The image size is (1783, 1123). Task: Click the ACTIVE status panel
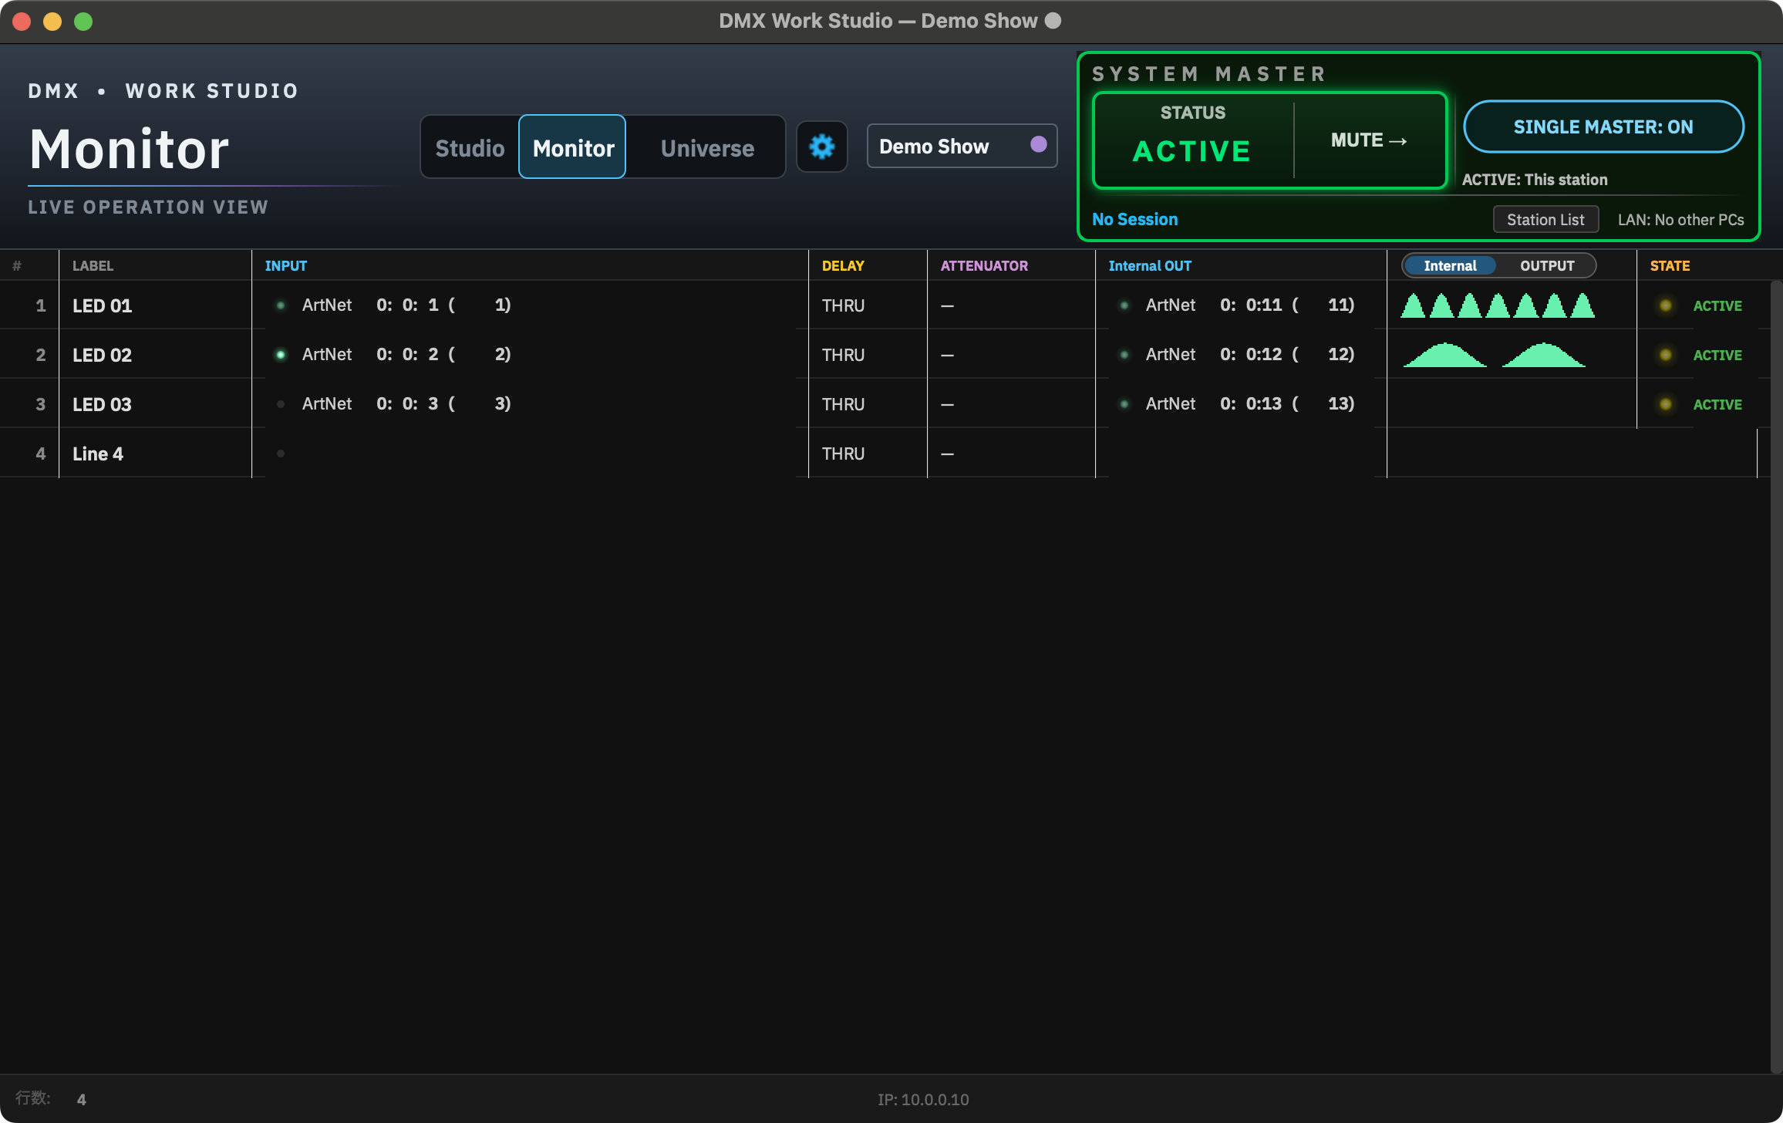[x=1193, y=140]
